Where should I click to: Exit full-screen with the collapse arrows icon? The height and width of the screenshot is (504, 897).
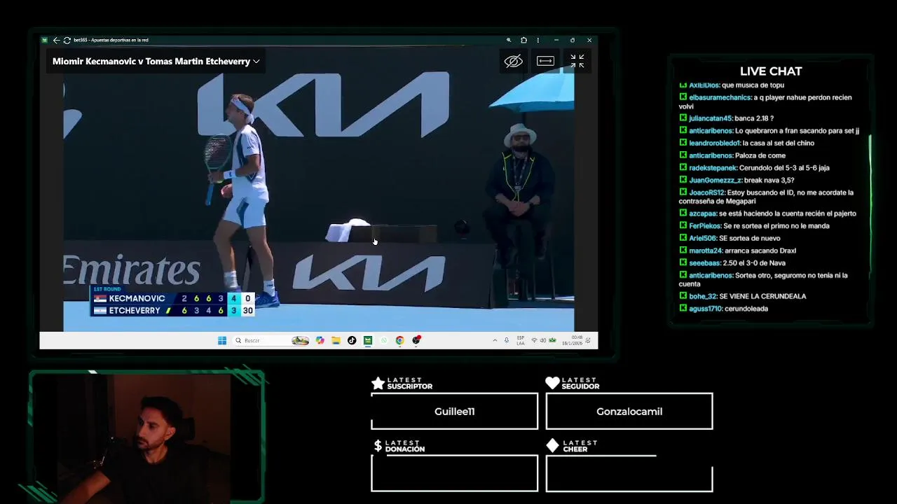coord(577,61)
